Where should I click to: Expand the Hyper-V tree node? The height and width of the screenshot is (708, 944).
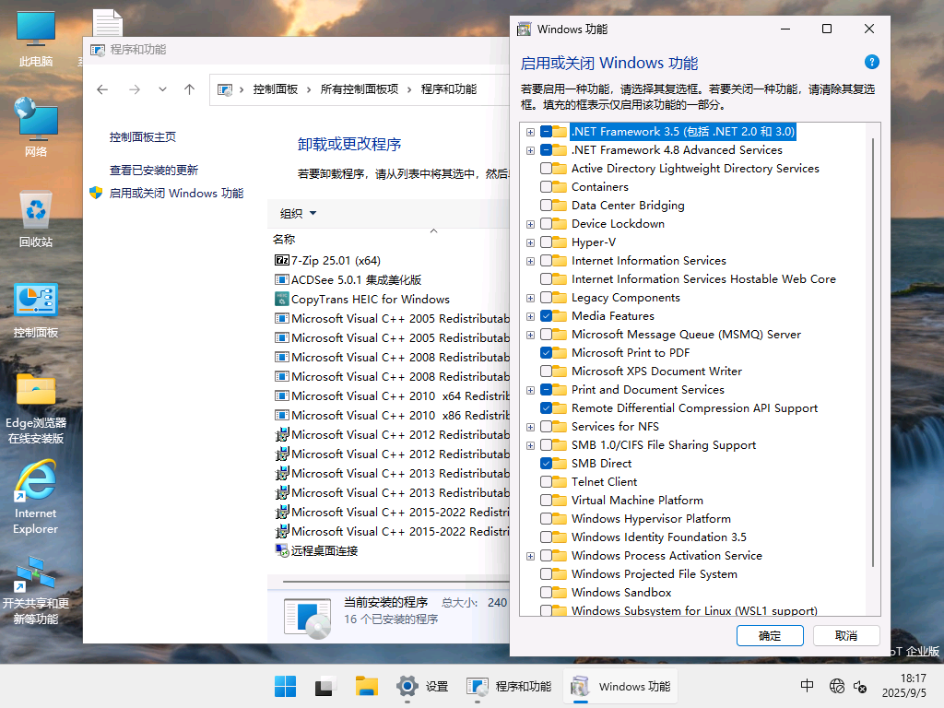530,242
